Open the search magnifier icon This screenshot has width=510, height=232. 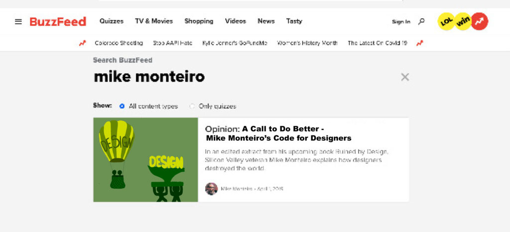click(x=421, y=21)
